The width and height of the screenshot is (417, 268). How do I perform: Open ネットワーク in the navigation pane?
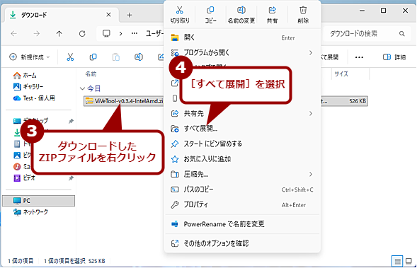pos(30,212)
